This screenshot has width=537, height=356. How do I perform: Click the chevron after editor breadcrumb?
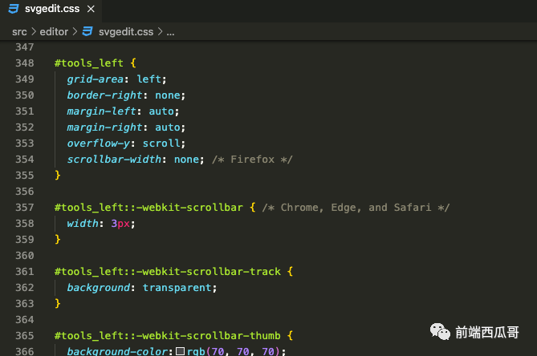75,32
